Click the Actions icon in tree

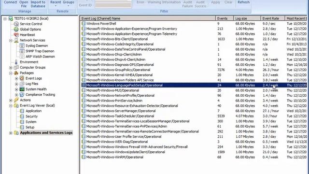pos(16,100)
